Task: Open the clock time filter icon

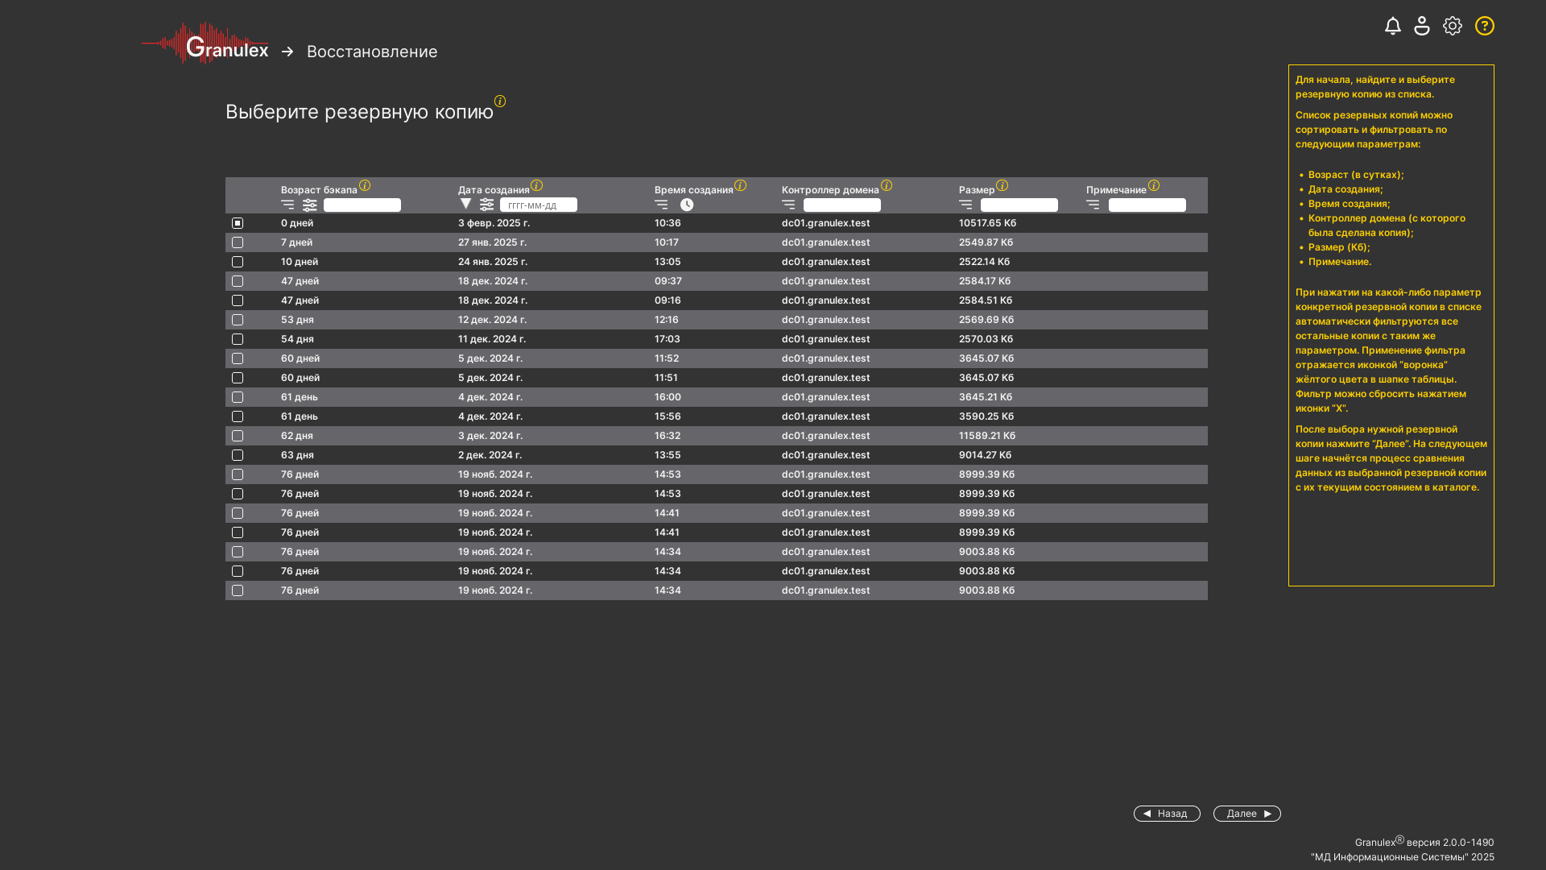Action: click(687, 205)
